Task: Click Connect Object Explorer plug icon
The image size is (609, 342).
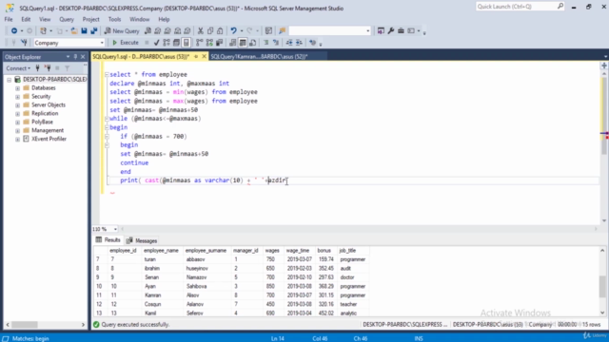Action: pos(38,68)
